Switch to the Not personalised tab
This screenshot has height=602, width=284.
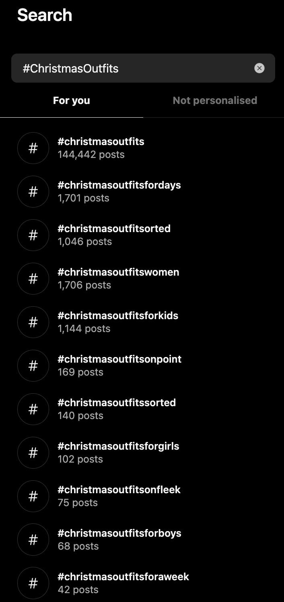(x=214, y=100)
